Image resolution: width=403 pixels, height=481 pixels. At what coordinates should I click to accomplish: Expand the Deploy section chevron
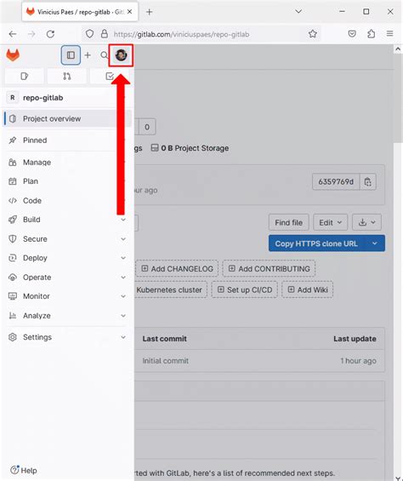pyautogui.click(x=123, y=258)
